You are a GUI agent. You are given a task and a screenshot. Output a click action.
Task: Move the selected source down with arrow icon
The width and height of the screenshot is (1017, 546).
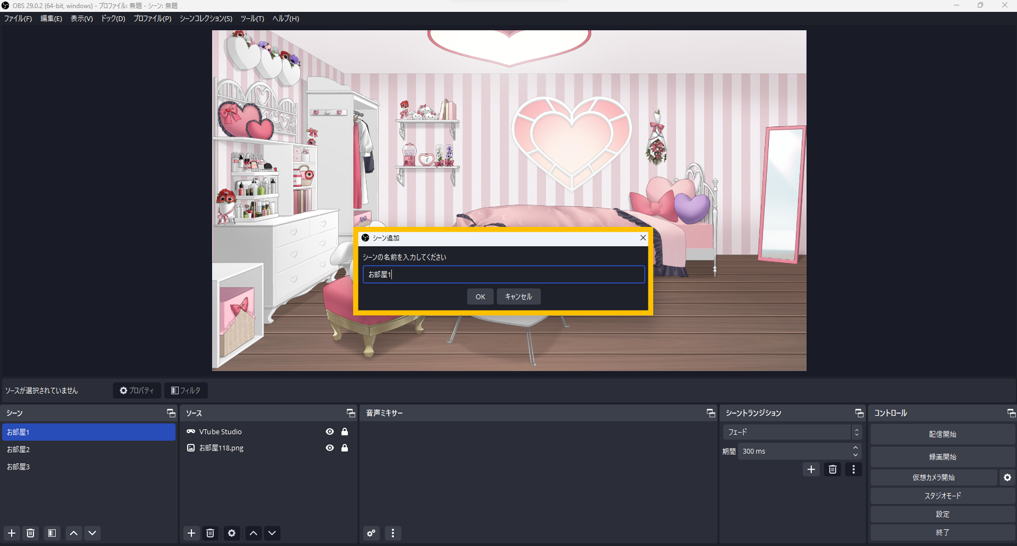(x=272, y=533)
